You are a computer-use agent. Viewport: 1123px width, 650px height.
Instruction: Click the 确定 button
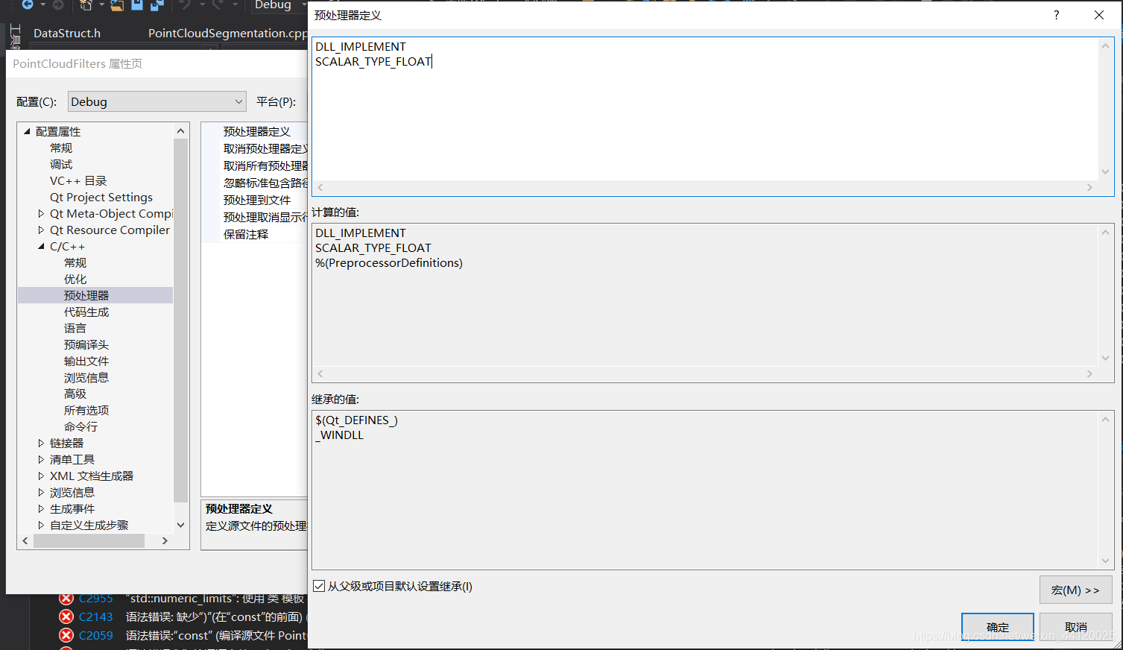[x=998, y=627]
